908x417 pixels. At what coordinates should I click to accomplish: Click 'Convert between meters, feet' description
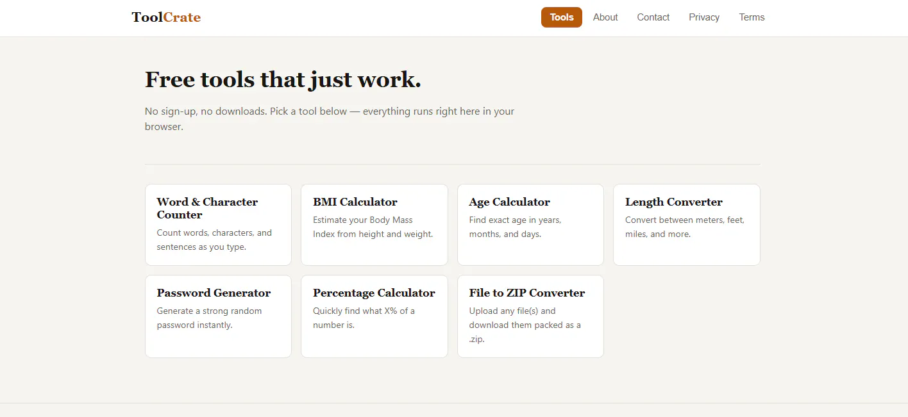click(x=685, y=227)
